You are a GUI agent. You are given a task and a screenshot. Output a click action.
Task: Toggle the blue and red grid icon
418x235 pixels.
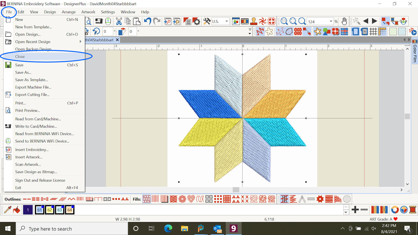(344, 32)
